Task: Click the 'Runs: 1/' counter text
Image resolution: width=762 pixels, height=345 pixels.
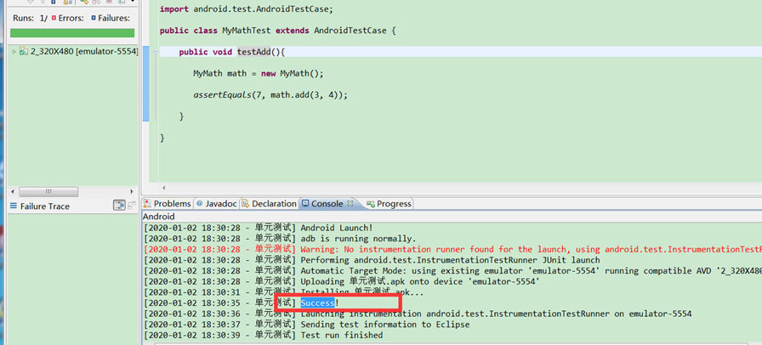Action: coord(30,19)
